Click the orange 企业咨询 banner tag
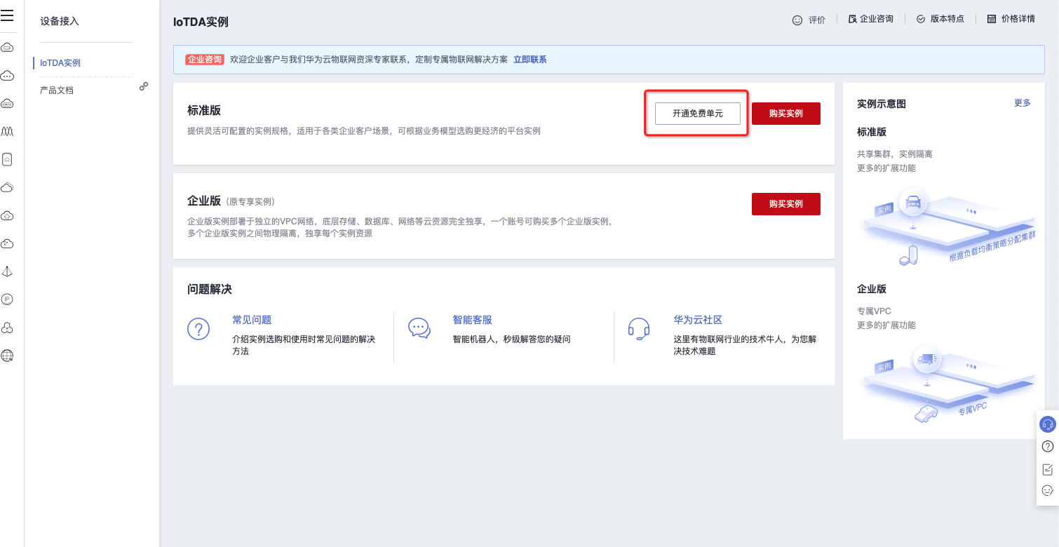The width and height of the screenshot is (1059, 547). (205, 60)
